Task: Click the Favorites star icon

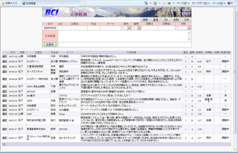Action: 3,3
